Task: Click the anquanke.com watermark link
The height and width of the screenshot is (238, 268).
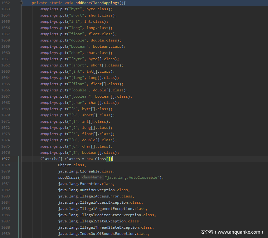Action: pos(232,232)
